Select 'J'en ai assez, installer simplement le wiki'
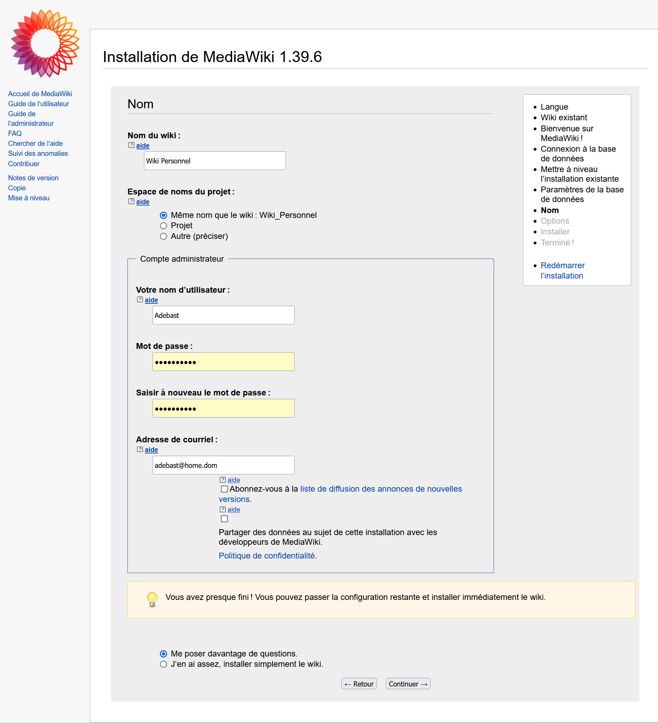 point(163,664)
